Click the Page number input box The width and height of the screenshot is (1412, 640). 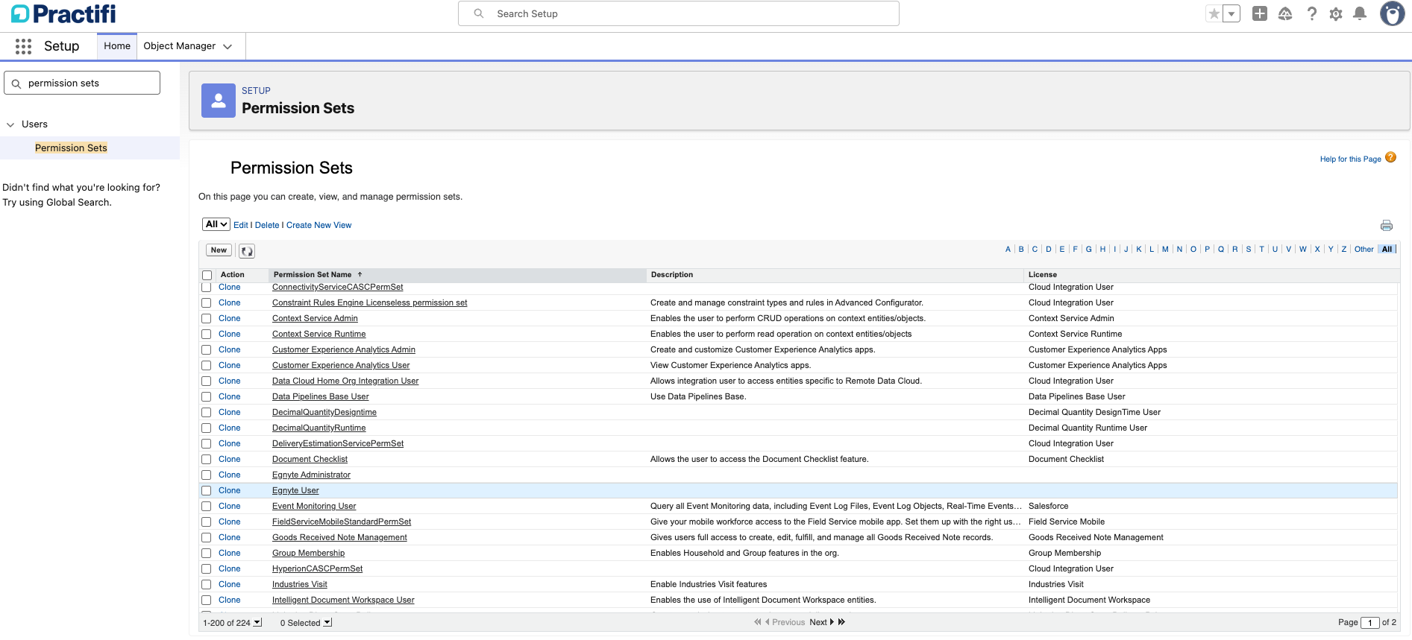pos(1370,623)
